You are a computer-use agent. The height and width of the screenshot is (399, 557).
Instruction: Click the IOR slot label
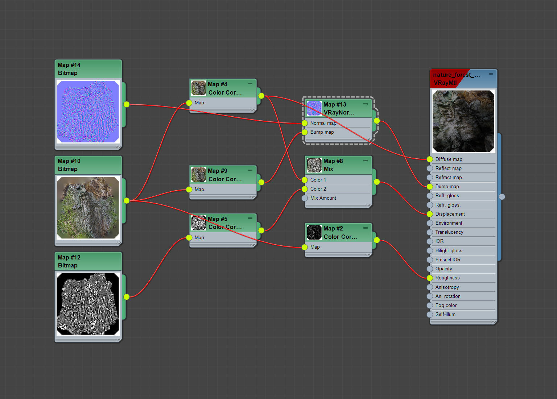(440, 241)
